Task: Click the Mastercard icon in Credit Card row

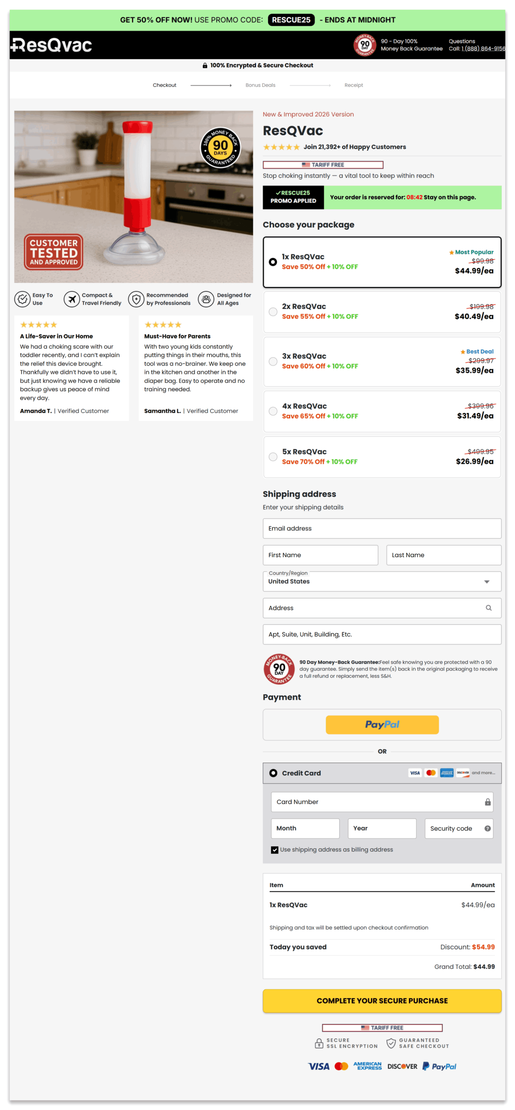Action: coord(431,773)
